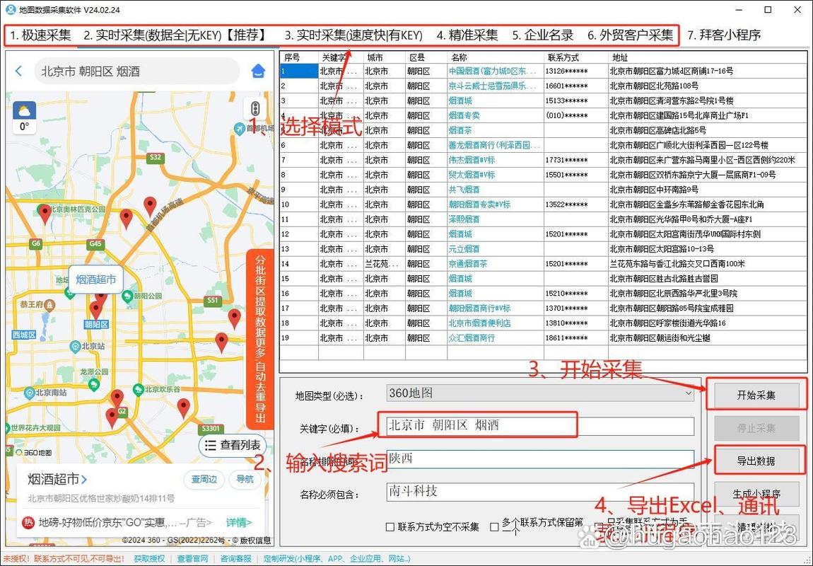Click 咨询客服 link in status bar
The width and height of the screenshot is (813, 566).
tap(235, 559)
